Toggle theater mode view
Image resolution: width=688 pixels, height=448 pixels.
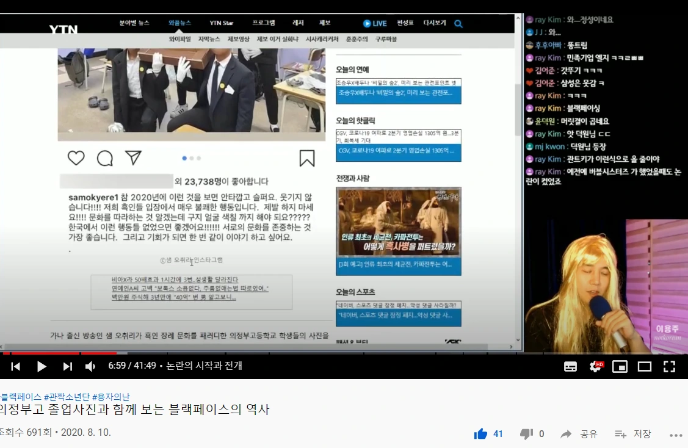coord(645,367)
